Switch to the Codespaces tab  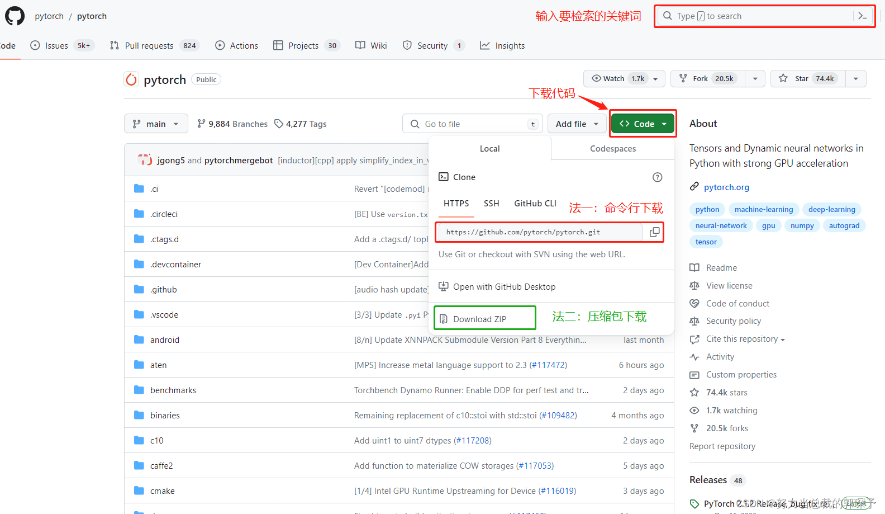[x=613, y=149]
